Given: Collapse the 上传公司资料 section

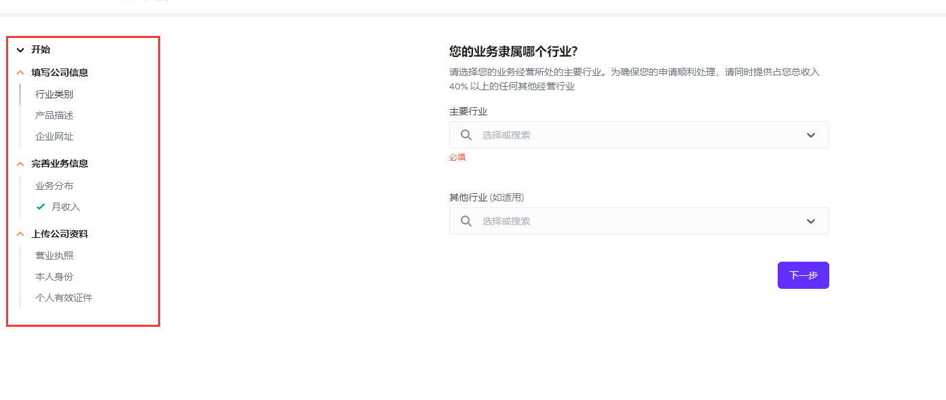Looking at the screenshot, I should tap(20, 234).
